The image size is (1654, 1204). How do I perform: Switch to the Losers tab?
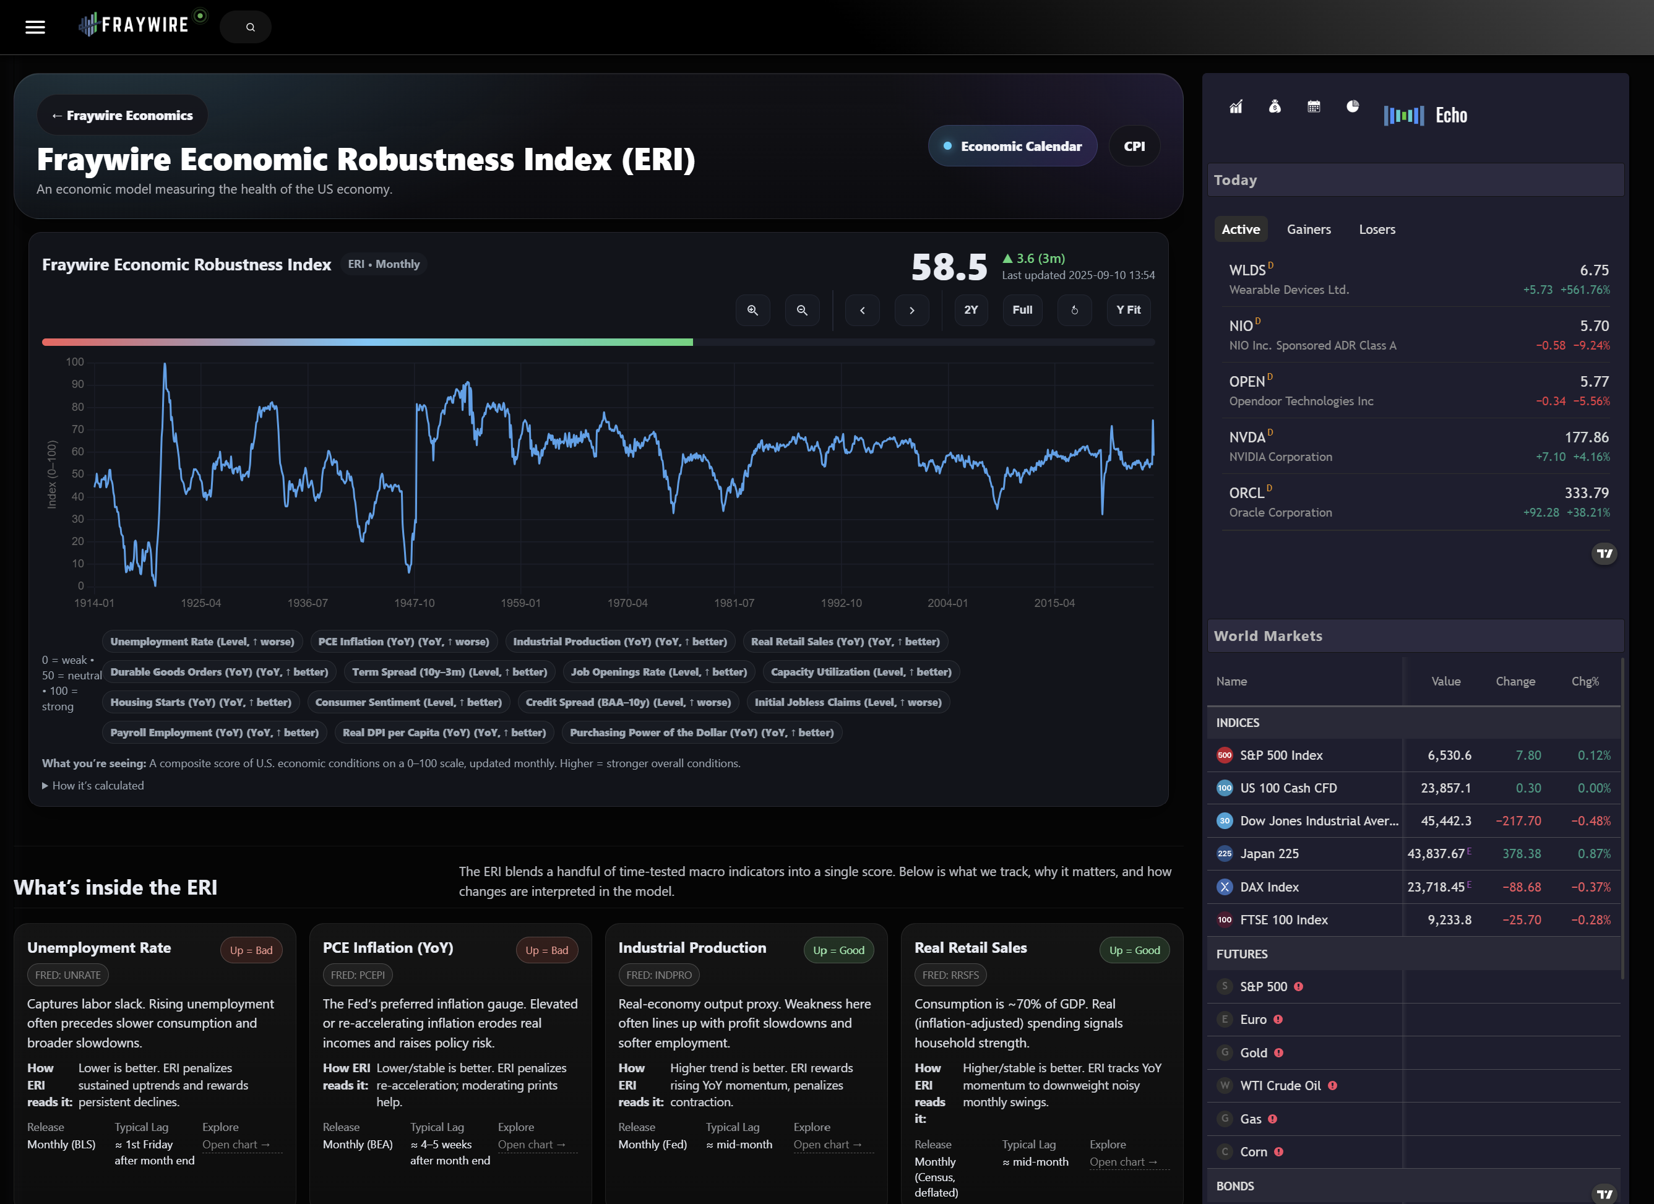pyautogui.click(x=1376, y=229)
